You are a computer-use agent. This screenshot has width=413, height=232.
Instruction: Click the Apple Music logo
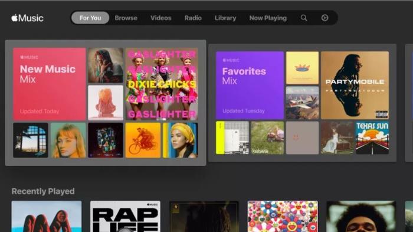click(27, 18)
